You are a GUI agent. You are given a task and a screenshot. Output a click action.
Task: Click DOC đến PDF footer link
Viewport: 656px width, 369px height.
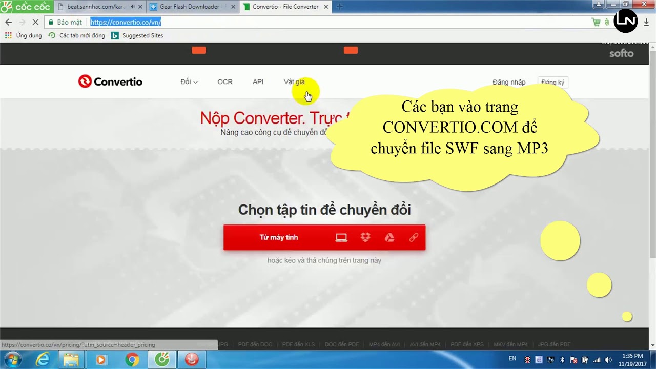(342, 344)
